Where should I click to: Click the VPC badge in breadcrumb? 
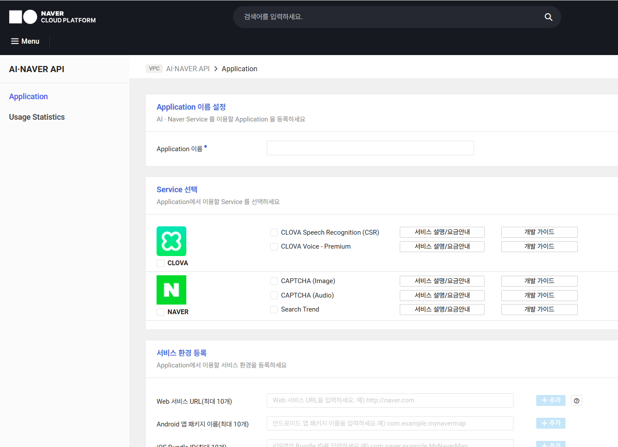click(x=154, y=69)
